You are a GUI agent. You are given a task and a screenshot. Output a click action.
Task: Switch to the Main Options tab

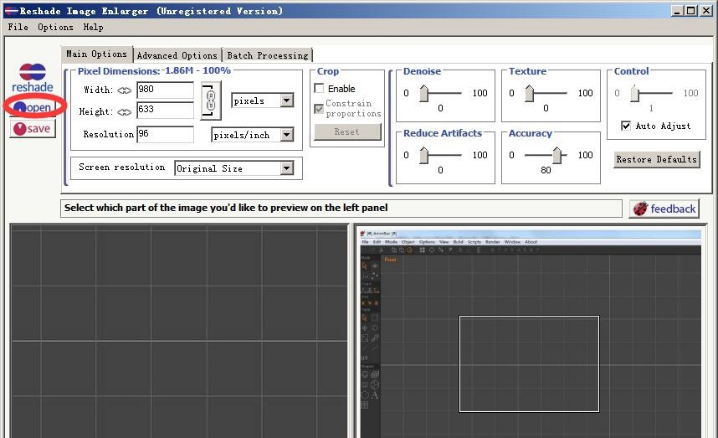point(96,54)
